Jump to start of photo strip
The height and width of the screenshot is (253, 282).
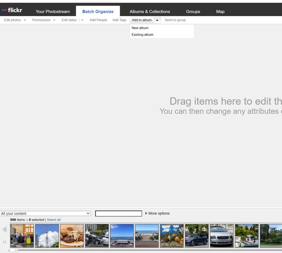coord(5,242)
